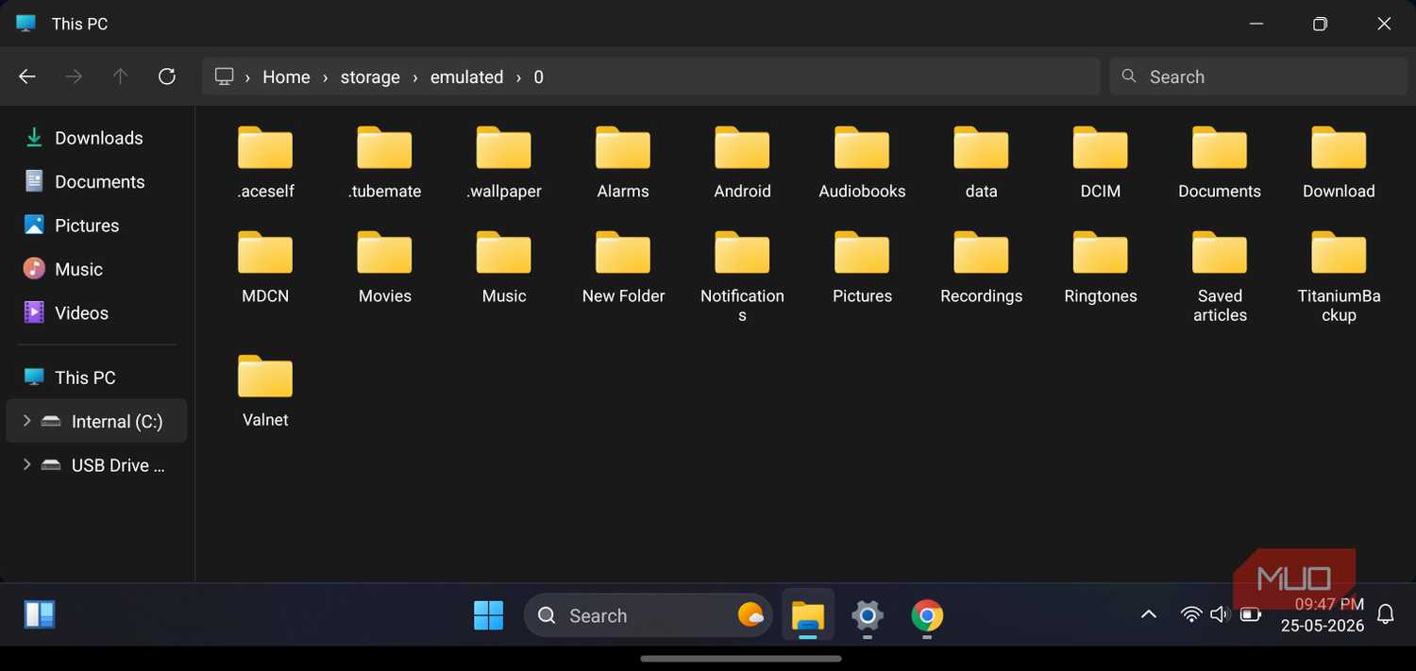Select USB Drive in the sidebar

97,464
